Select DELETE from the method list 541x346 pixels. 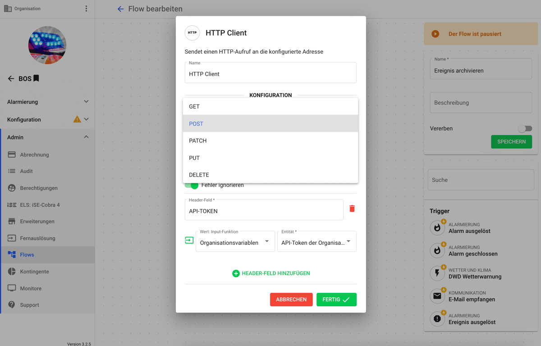click(270, 175)
